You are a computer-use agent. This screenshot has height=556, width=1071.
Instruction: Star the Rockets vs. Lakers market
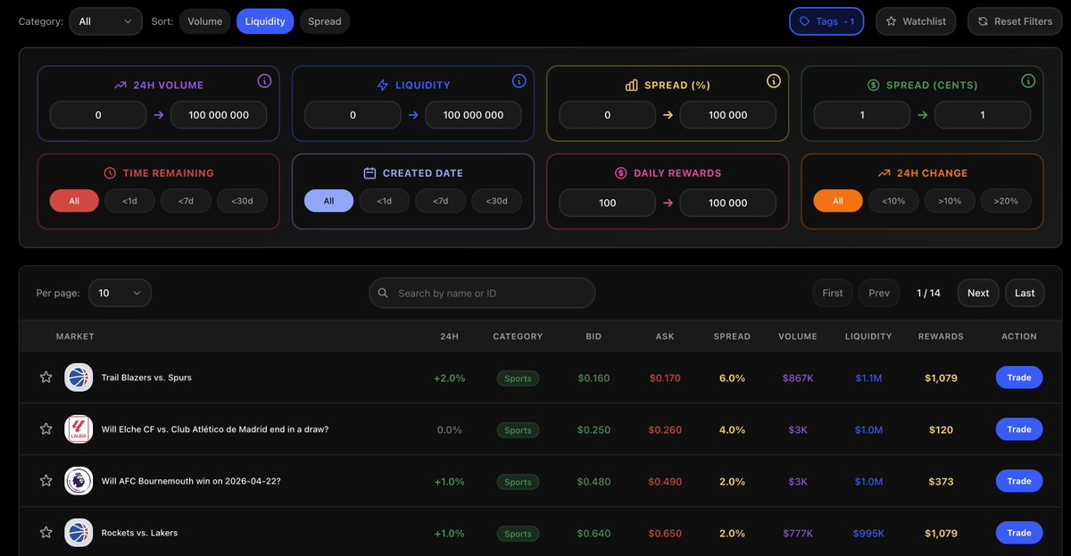pos(46,533)
